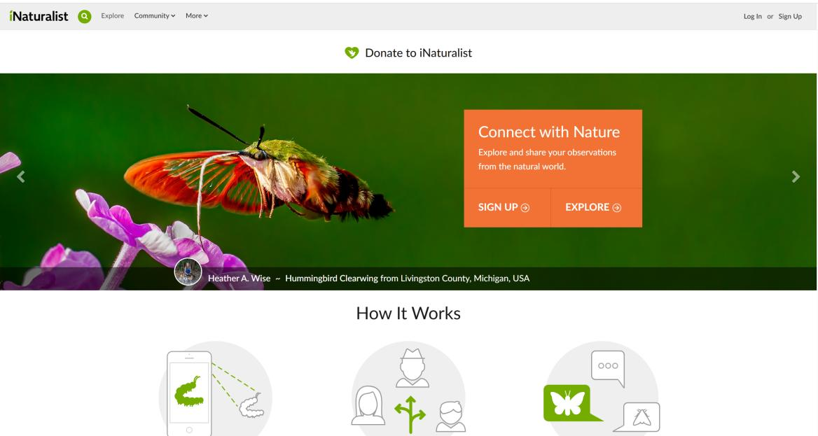The image size is (818, 436).
Task: Click the Sign Up link in header
Action: (x=790, y=16)
